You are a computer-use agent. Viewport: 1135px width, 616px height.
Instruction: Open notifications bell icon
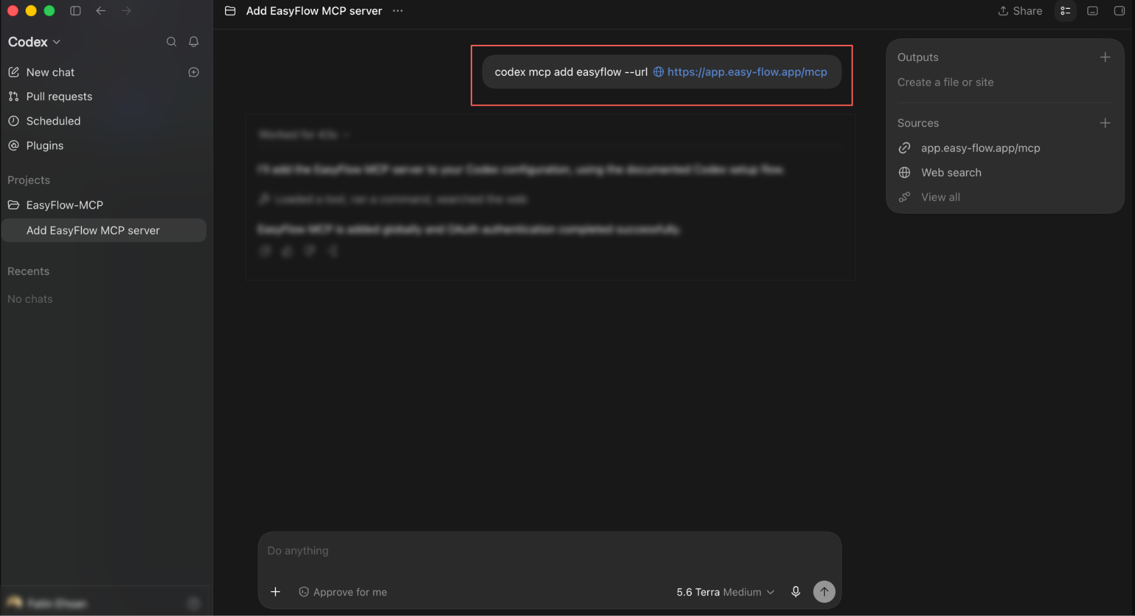pos(193,42)
